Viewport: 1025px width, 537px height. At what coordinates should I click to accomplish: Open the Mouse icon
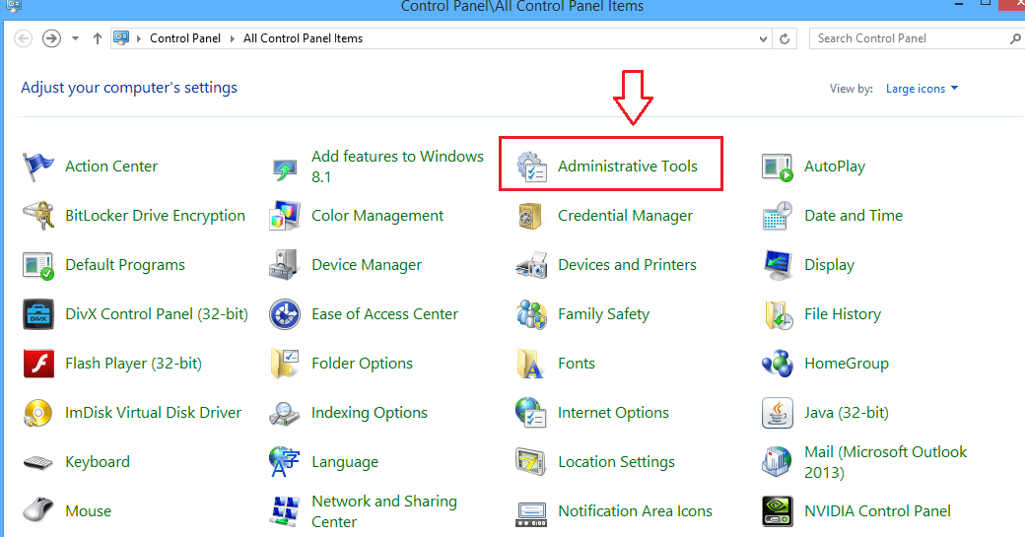pos(37,509)
